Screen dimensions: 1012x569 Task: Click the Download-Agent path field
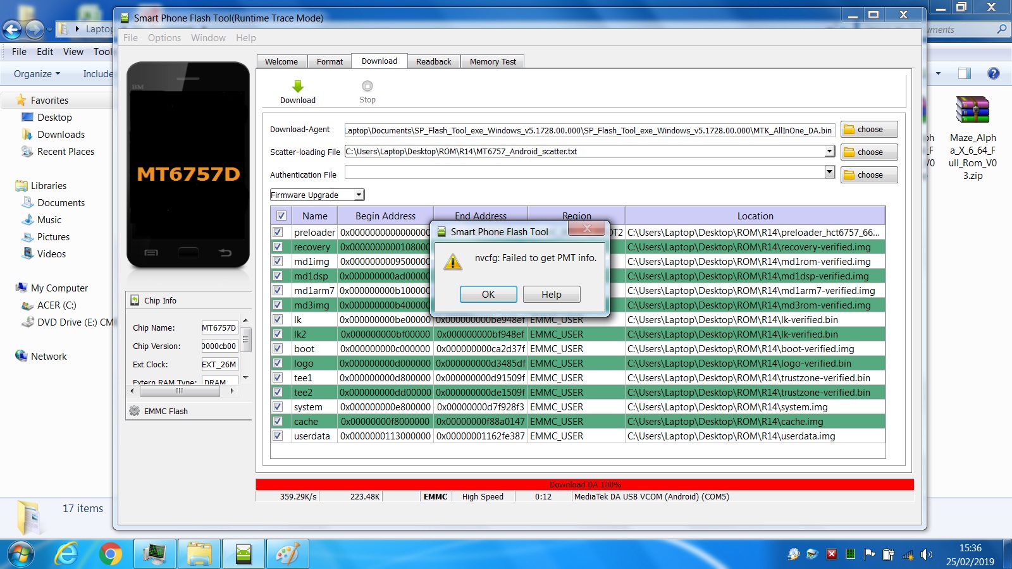coord(589,130)
